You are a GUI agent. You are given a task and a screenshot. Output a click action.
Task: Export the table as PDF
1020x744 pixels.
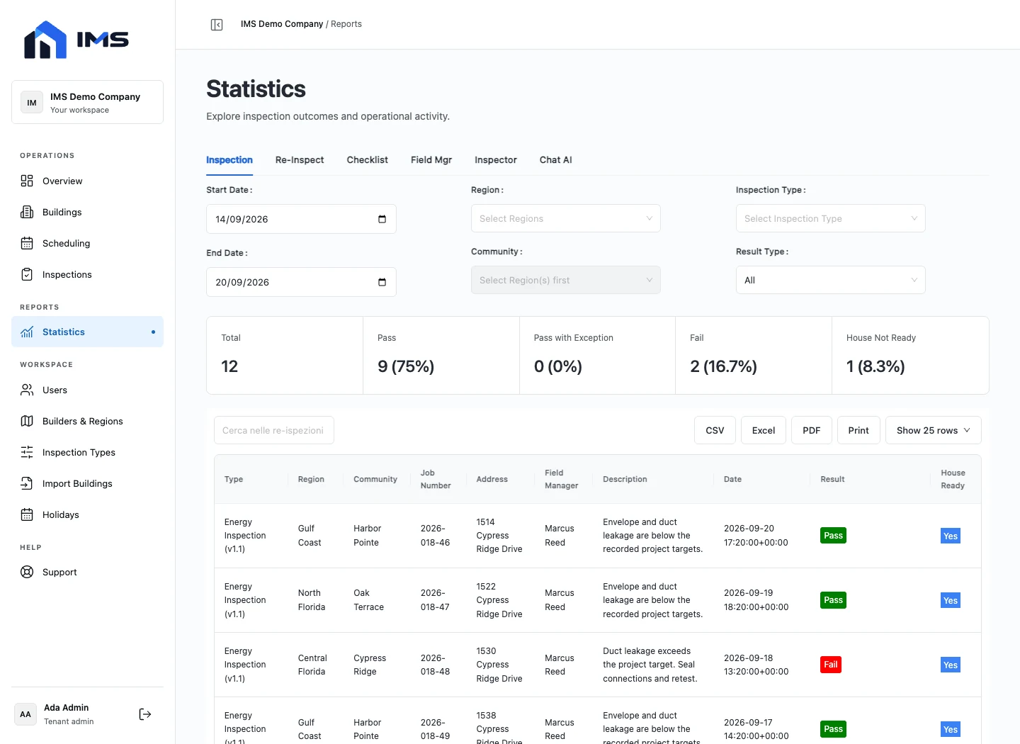tap(812, 430)
